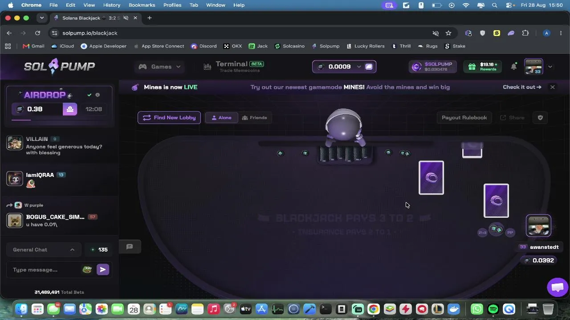Open the Lucky Rollers bookmark
The width and height of the screenshot is (570, 320).
(x=365, y=46)
